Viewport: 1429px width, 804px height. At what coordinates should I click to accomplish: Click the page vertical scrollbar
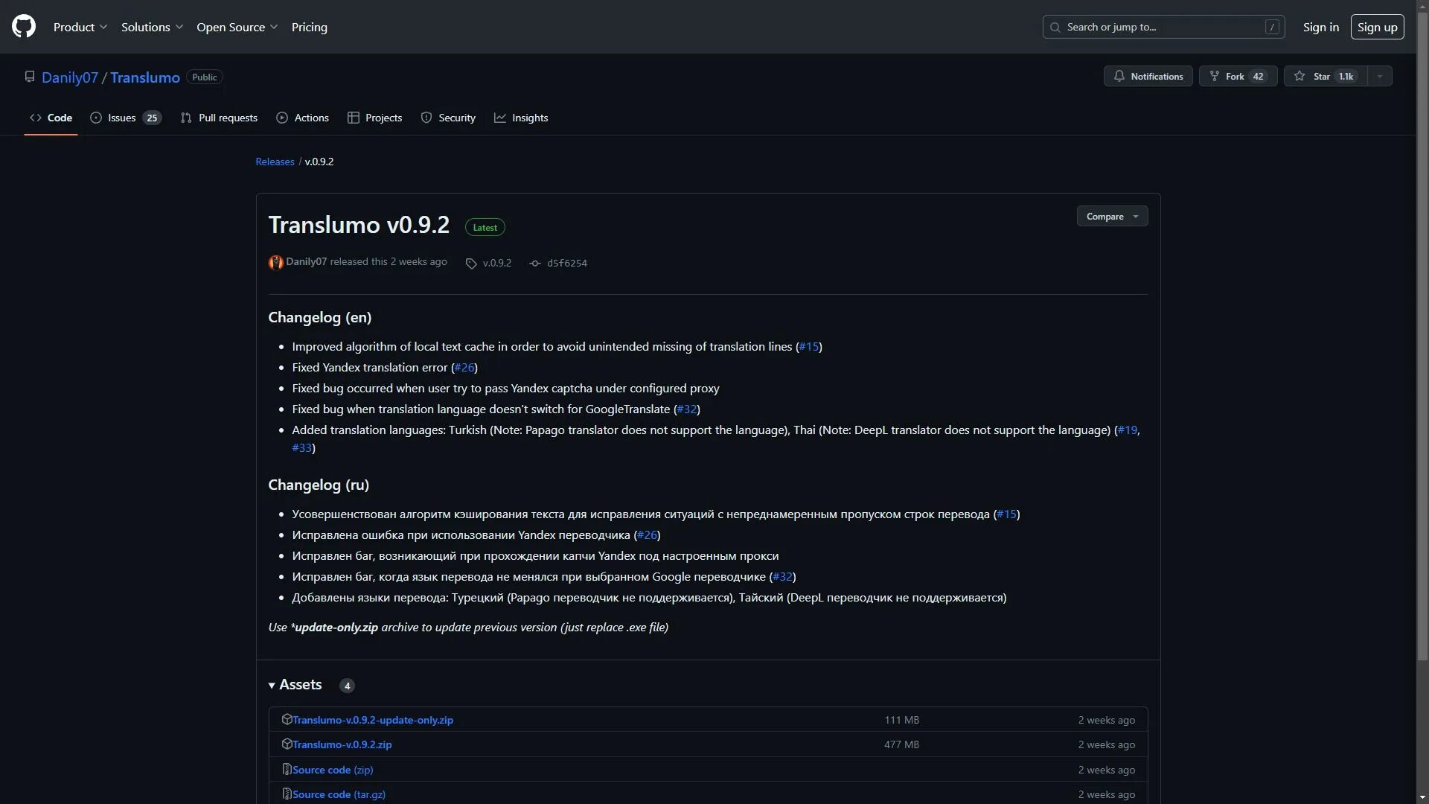(1422, 335)
